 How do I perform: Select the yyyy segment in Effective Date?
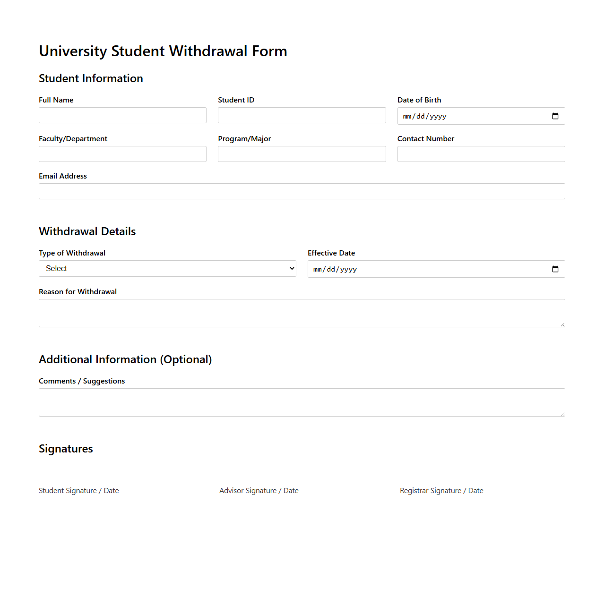click(348, 269)
